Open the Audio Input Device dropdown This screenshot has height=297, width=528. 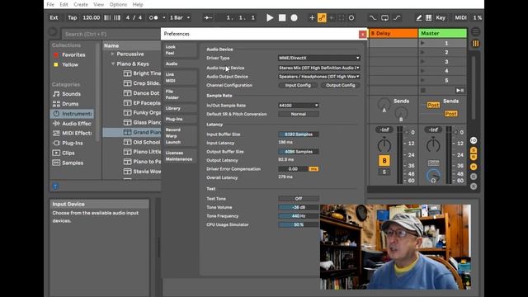(x=318, y=68)
